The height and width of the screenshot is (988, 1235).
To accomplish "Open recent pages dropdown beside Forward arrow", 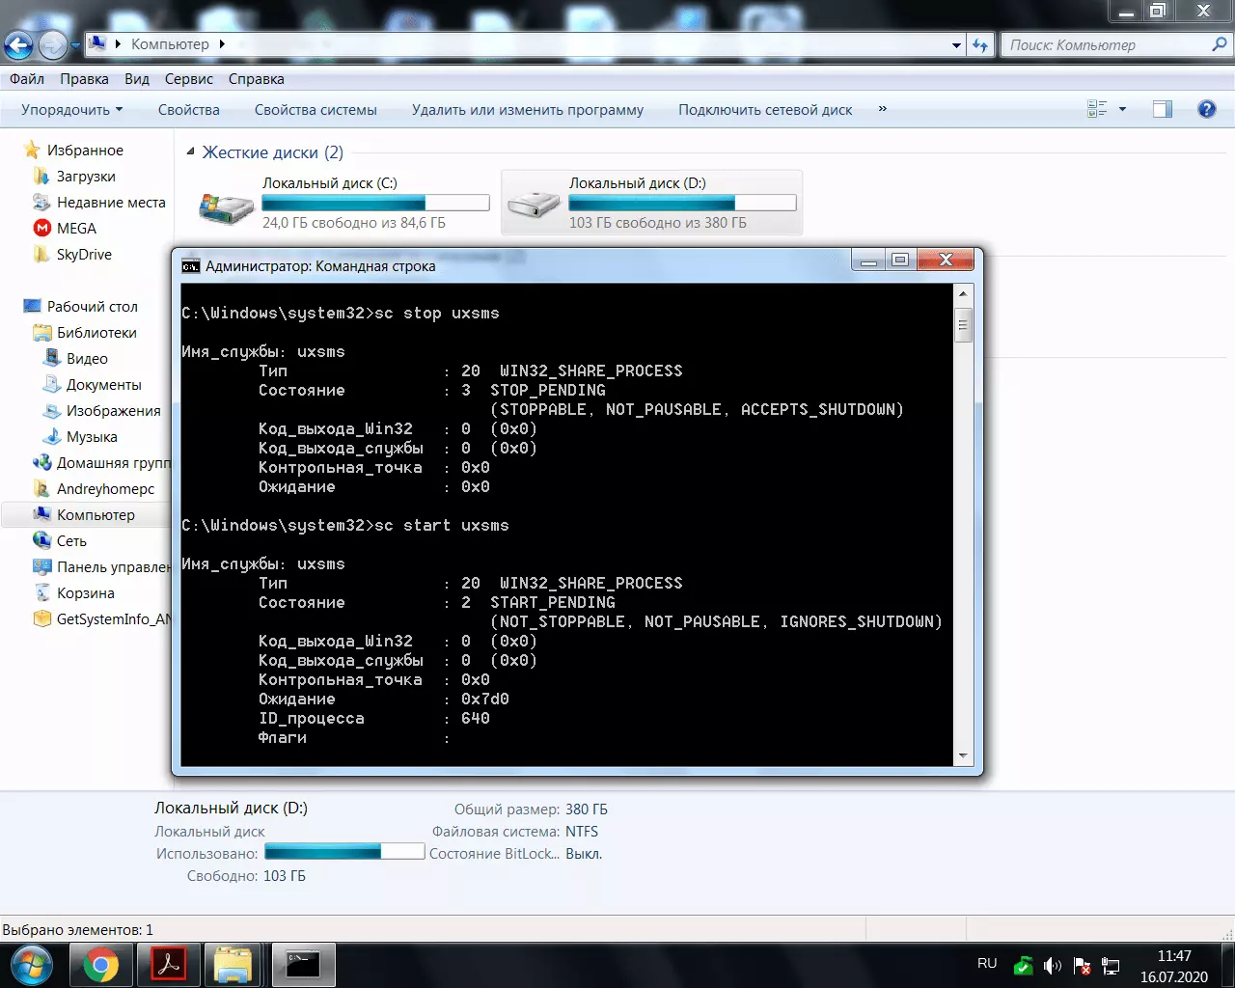I will click(x=74, y=45).
